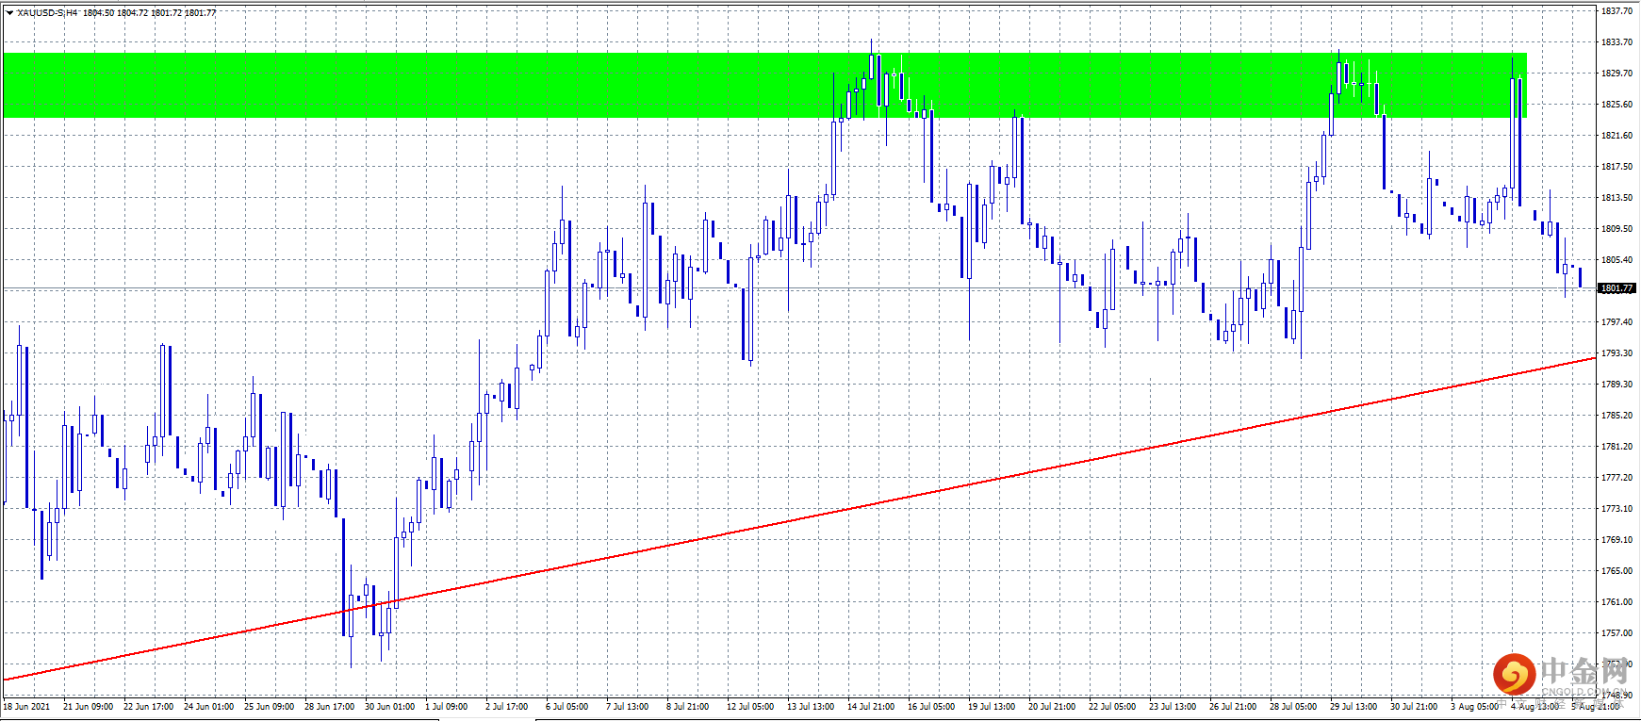Viewport: 1641px width, 721px height.
Task: Click the 1757.00 price axis label
Action: 1616,633
